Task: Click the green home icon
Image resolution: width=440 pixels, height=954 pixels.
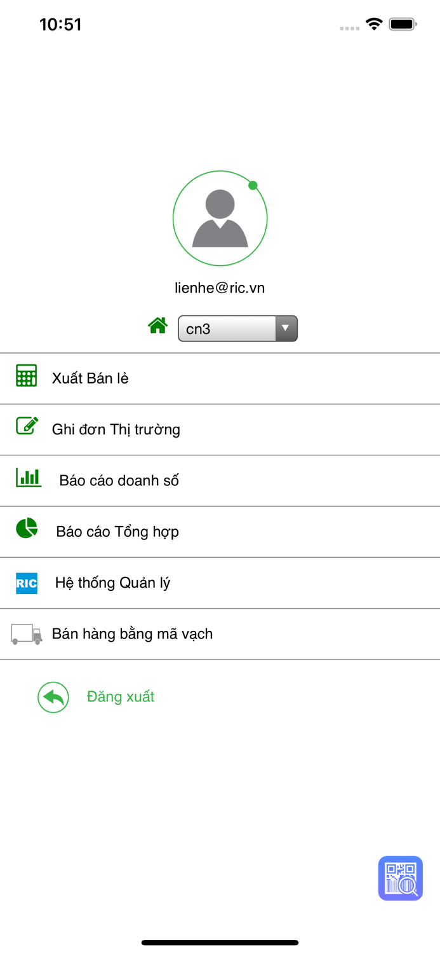Action: click(158, 326)
